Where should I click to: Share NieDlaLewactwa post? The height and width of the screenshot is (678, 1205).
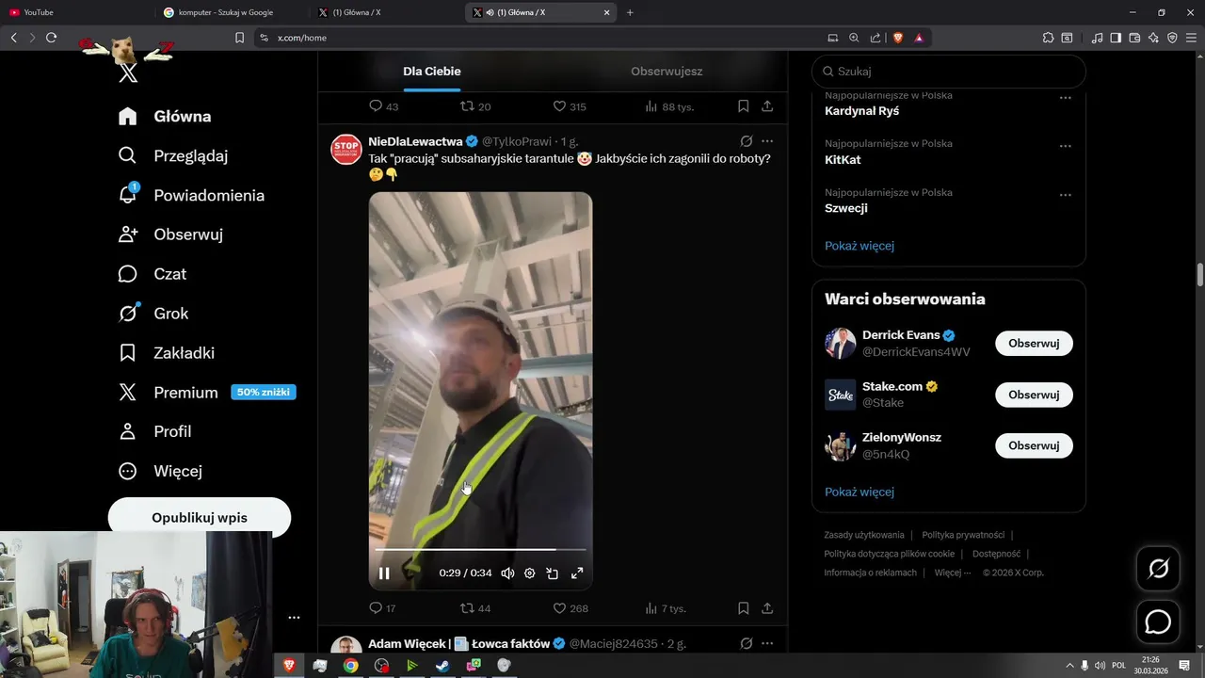coord(767,608)
